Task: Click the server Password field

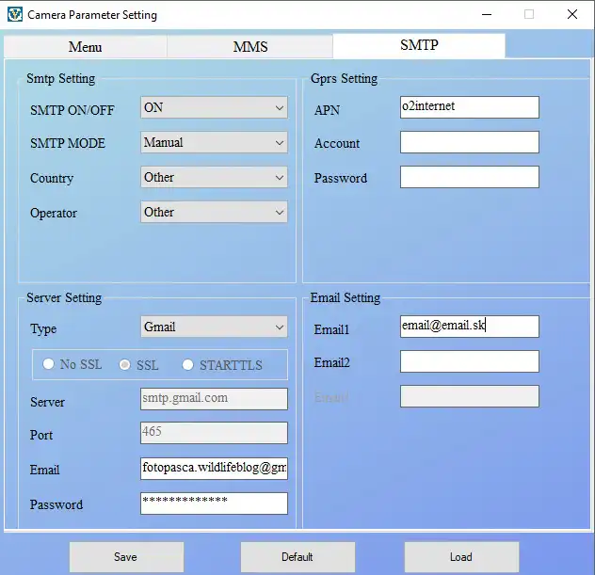Action: click(x=214, y=503)
